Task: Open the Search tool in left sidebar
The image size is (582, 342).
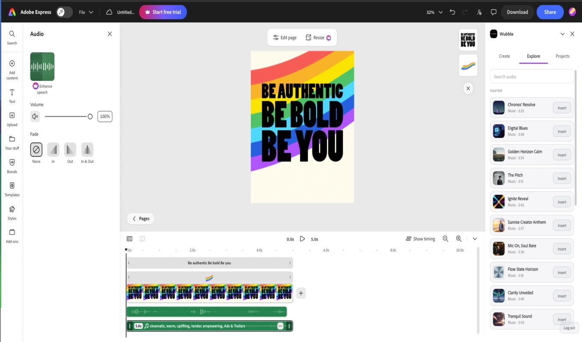Action: [x=12, y=37]
